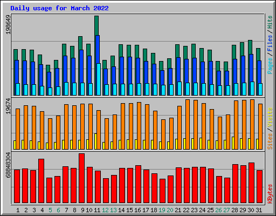The width and height of the screenshot is (276, 216).
Task: Select the red KBytes bar for day 9
Action: pyautogui.click(x=81, y=178)
